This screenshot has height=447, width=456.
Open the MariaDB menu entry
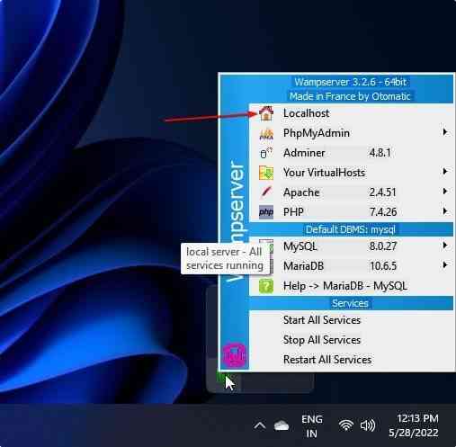coord(351,266)
